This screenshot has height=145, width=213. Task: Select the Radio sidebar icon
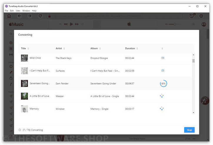tap(11, 55)
